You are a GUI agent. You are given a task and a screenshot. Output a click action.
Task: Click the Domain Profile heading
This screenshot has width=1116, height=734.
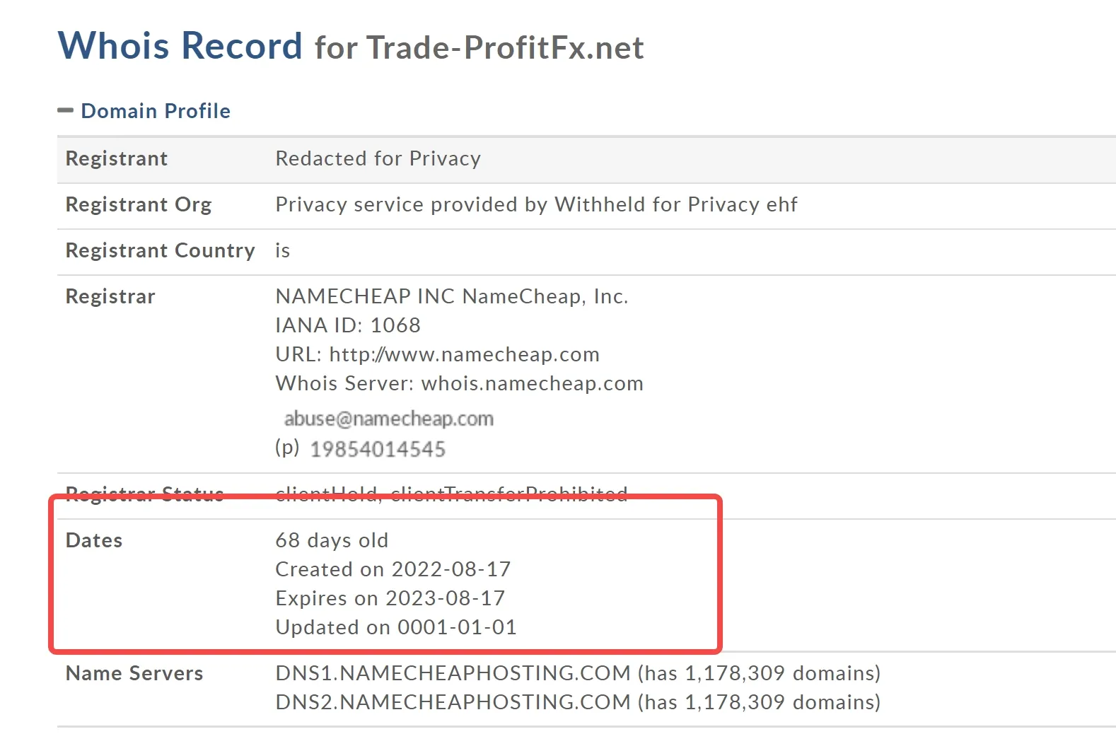[156, 111]
